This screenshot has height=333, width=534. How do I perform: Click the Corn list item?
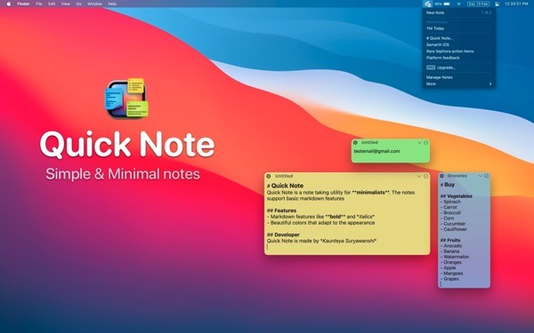click(x=447, y=218)
